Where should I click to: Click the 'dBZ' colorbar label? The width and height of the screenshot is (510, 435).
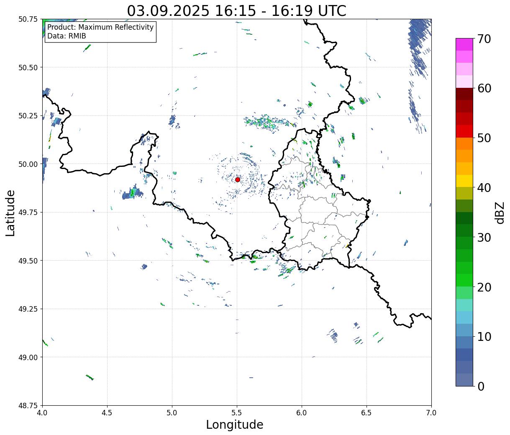[500, 212]
